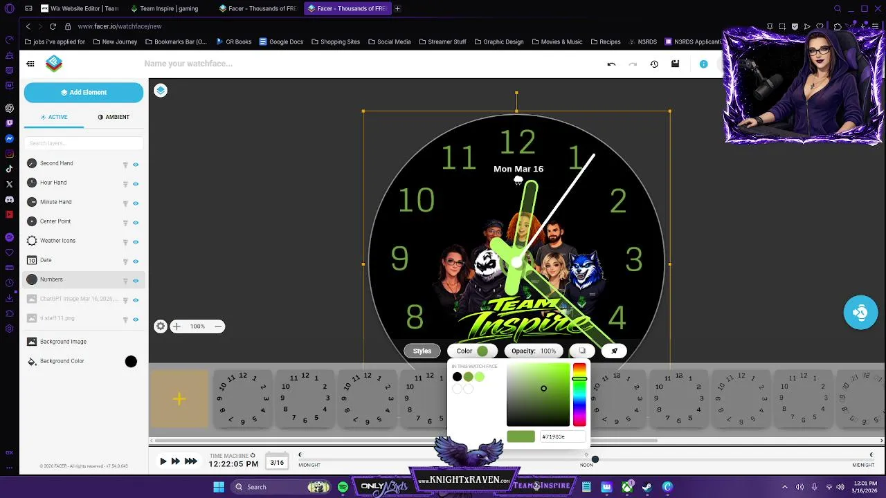The image size is (886, 498).
Task: Open the blue sync floating button
Action: tap(860, 313)
